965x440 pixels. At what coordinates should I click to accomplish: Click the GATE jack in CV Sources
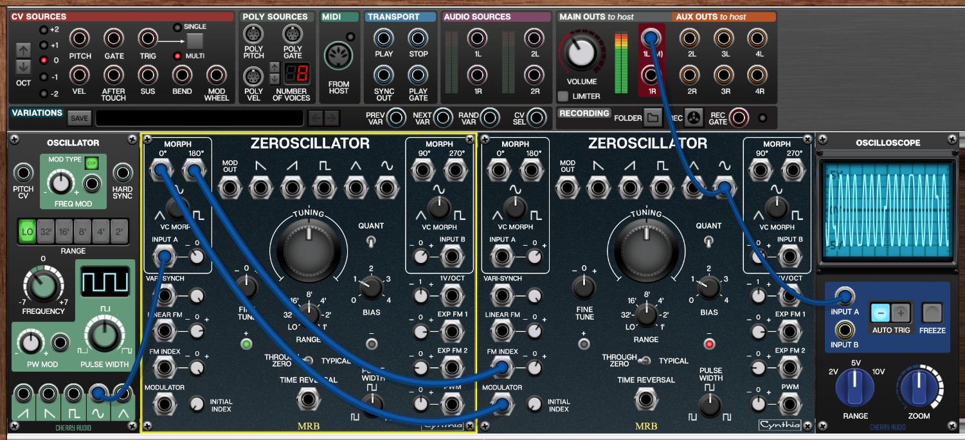[114, 39]
